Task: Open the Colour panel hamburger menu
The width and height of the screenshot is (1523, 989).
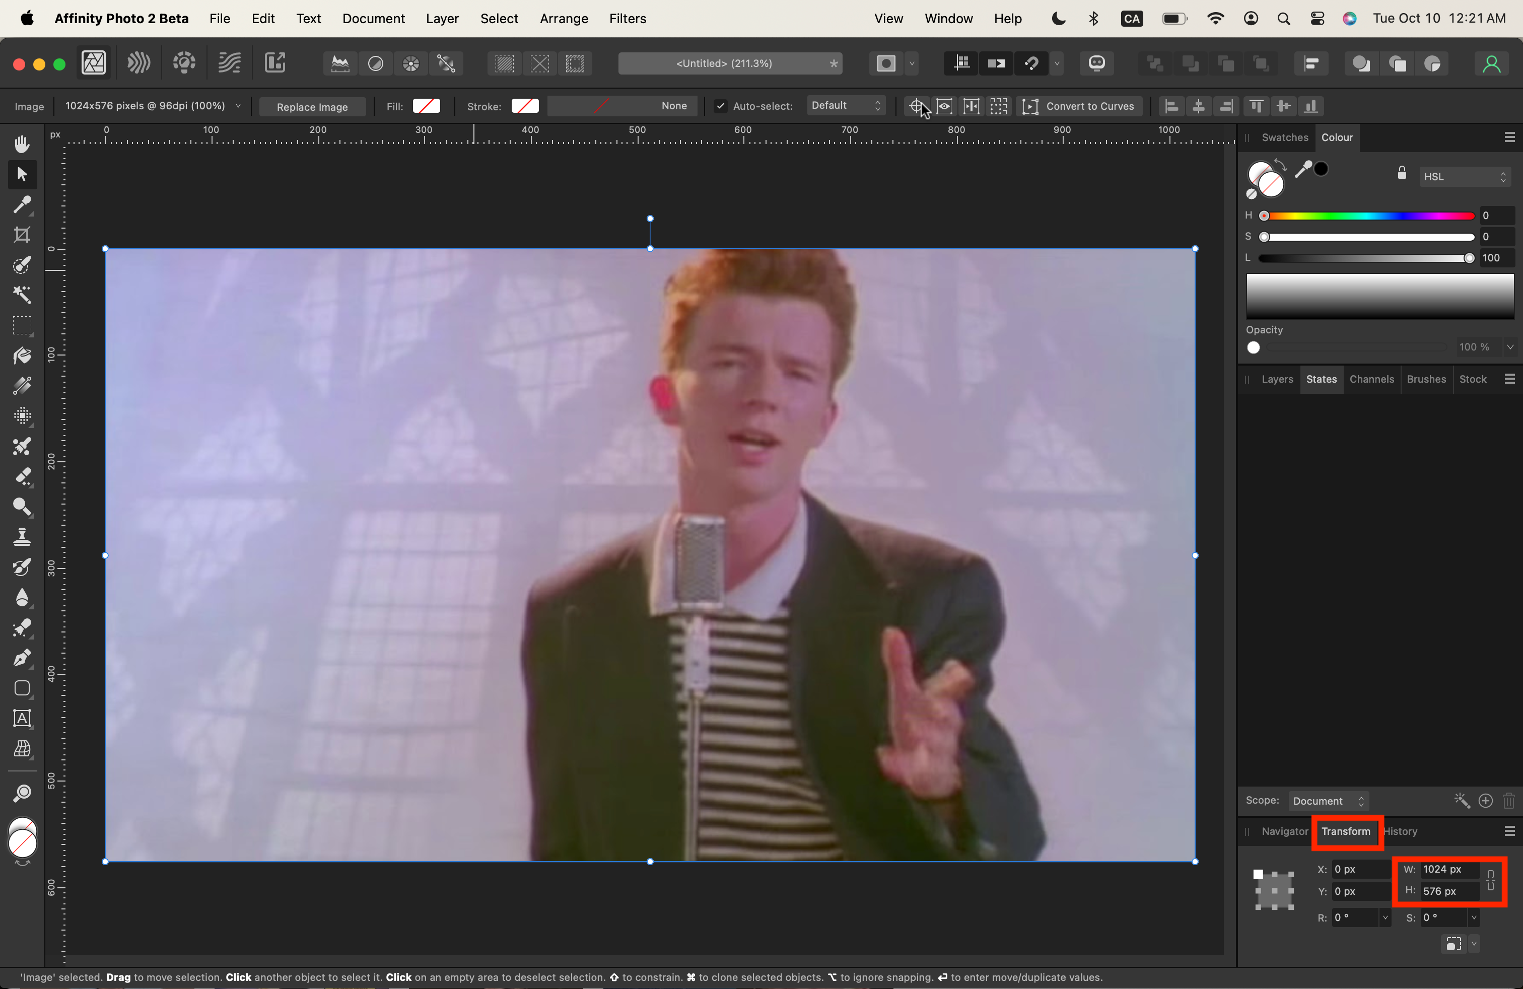Action: tap(1509, 137)
